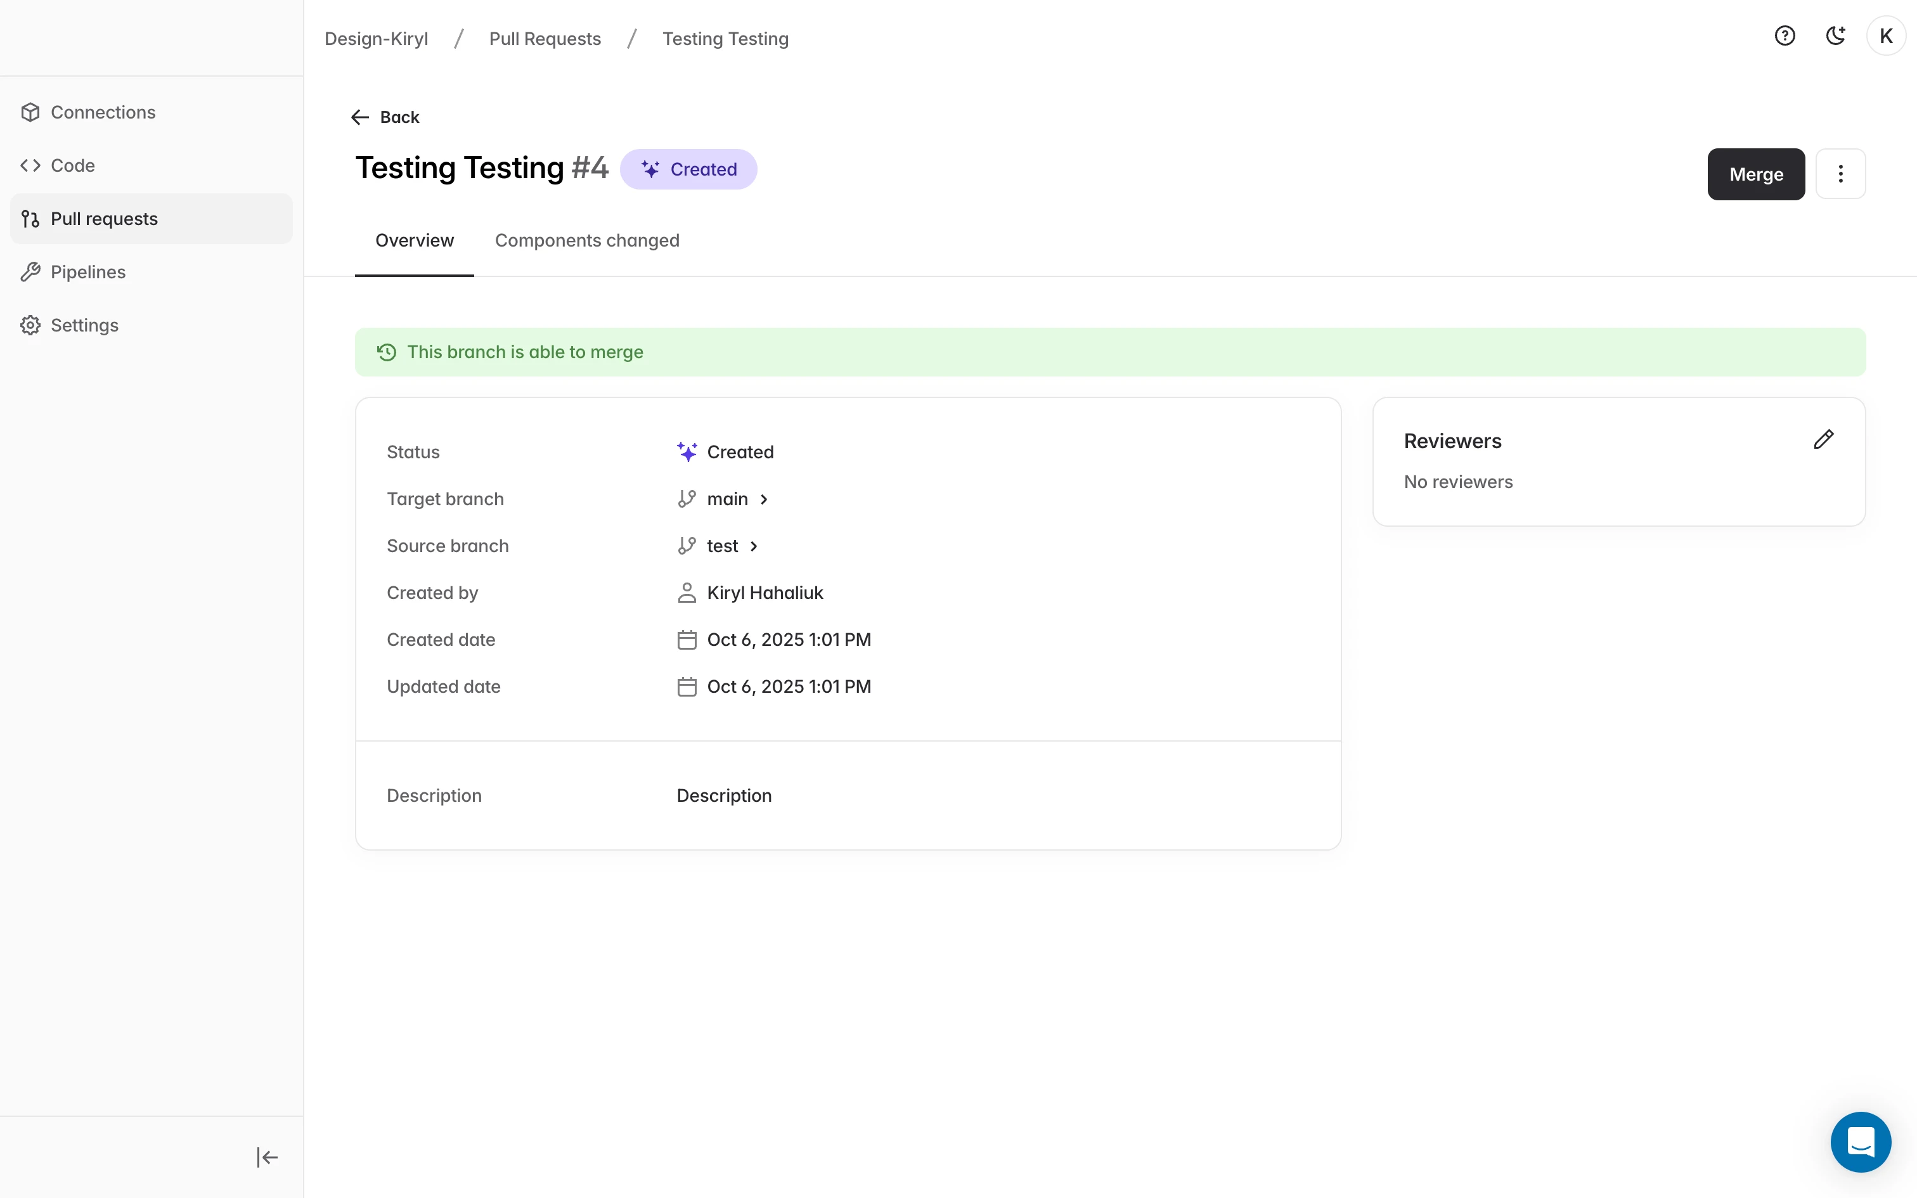Open the Code section in sidebar
1917x1198 pixels.
tap(72, 165)
